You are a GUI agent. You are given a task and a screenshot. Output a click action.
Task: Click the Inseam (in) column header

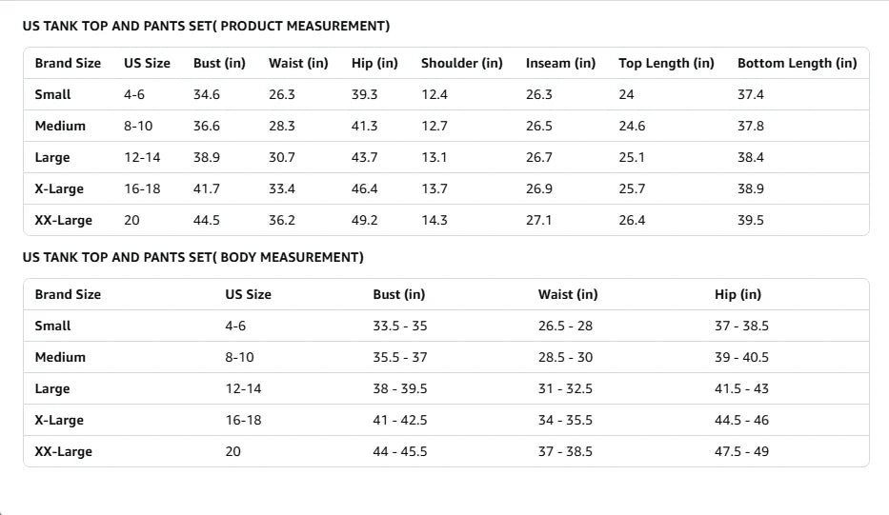point(560,63)
